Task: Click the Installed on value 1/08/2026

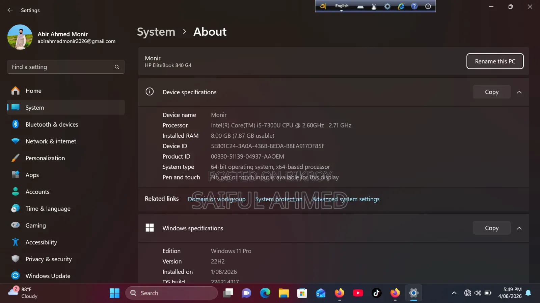Action: point(224,272)
